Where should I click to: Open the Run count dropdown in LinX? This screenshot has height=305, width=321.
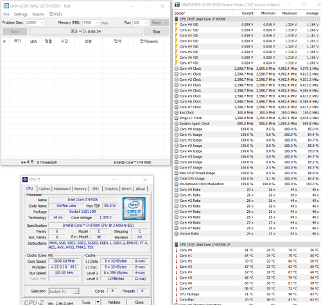(146, 22)
